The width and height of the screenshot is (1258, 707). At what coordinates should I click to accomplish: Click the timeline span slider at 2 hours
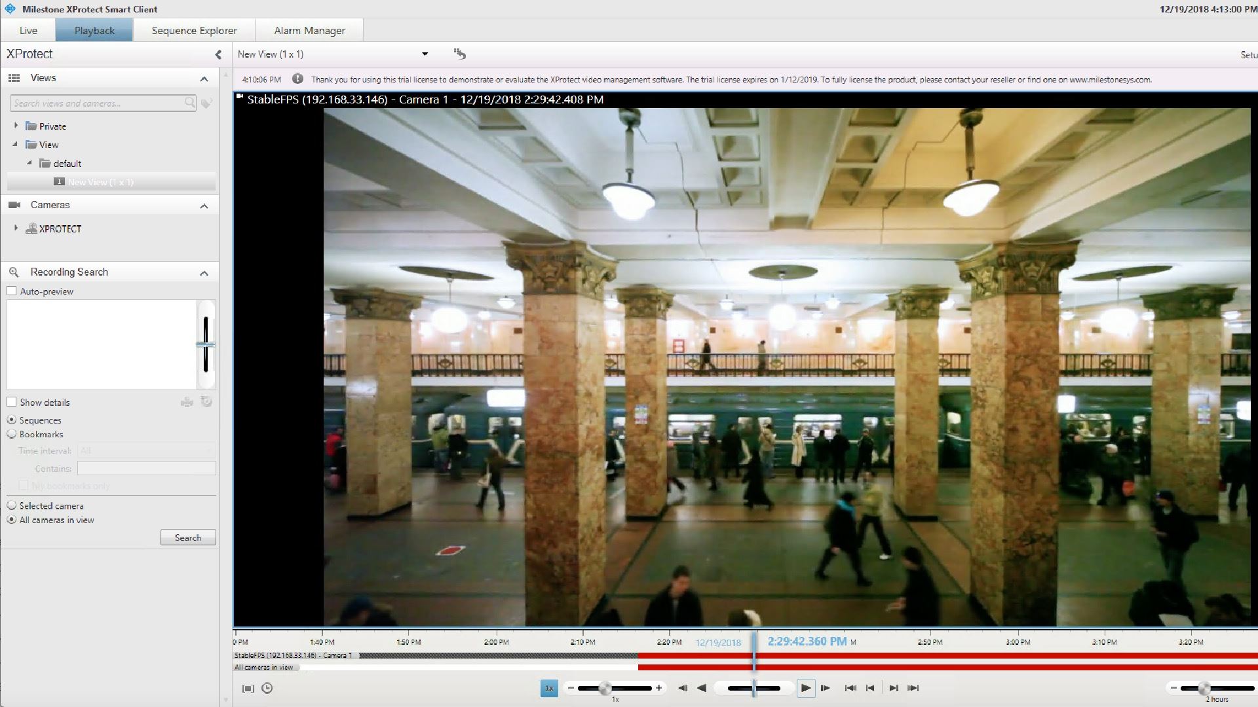point(1217,688)
